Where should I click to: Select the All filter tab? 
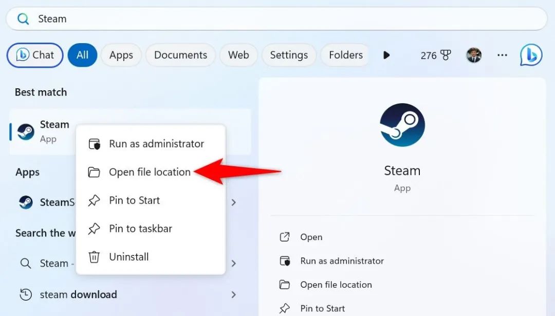click(x=82, y=55)
